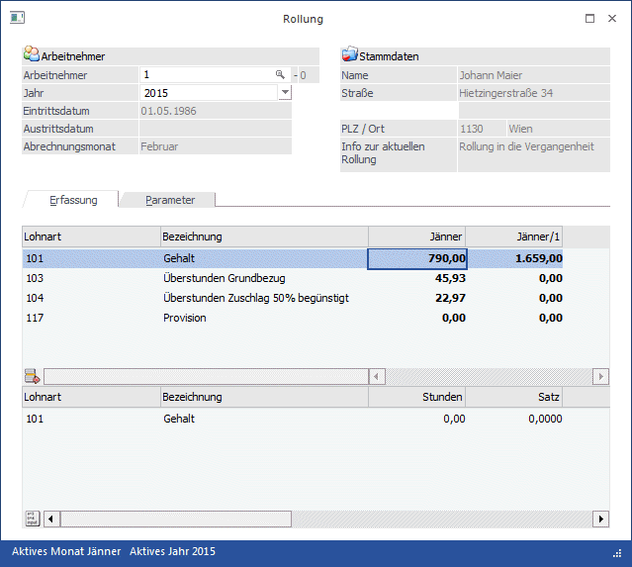Viewport: 632px width, 567px height.
Task: Click the Jänner column header
Action: [417, 236]
